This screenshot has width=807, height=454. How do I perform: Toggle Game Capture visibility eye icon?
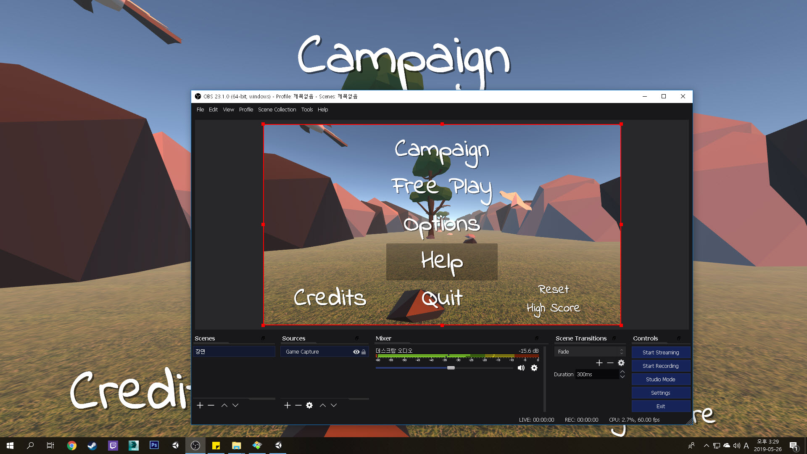point(356,352)
